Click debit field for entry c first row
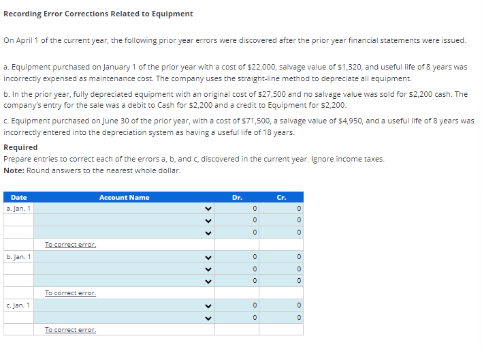The width and height of the screenshot is (482, 347). pos(237,305)
